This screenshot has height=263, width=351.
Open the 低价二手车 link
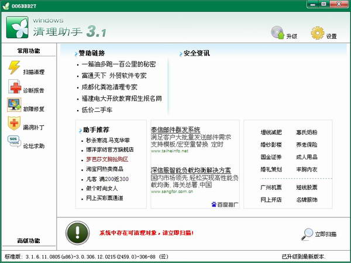point(97,110)
